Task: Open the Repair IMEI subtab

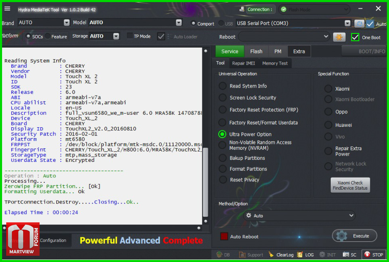Action: coord(244,63)
